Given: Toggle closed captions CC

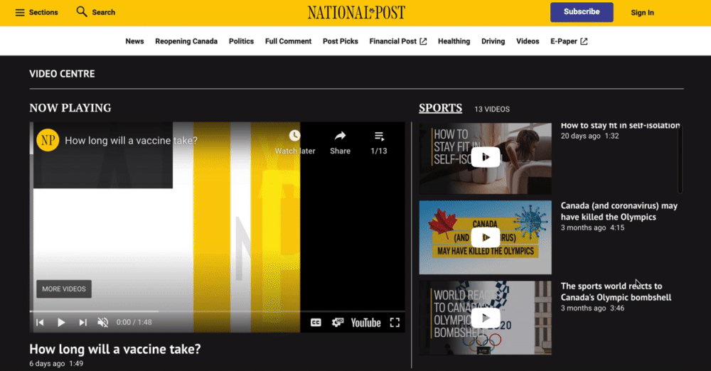Looking at the screenshot, I should (316, 323).
